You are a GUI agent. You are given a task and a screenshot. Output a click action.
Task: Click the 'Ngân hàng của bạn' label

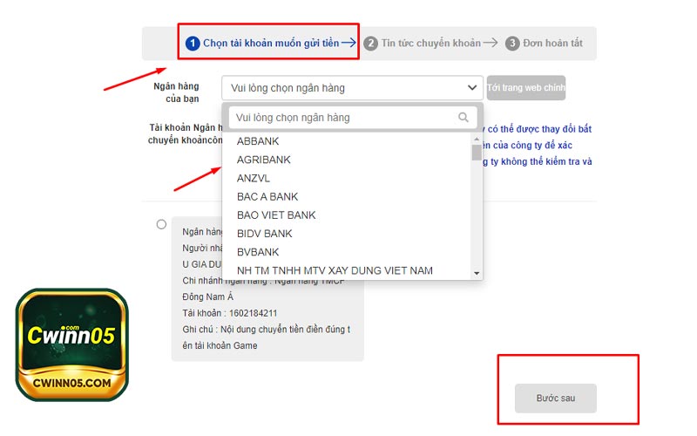[177, 92]
